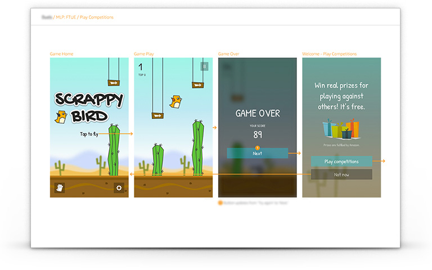This screenshot has width=432, height=270.
Task: Click the Win real prizes headline text
Action: coord(341,96)
